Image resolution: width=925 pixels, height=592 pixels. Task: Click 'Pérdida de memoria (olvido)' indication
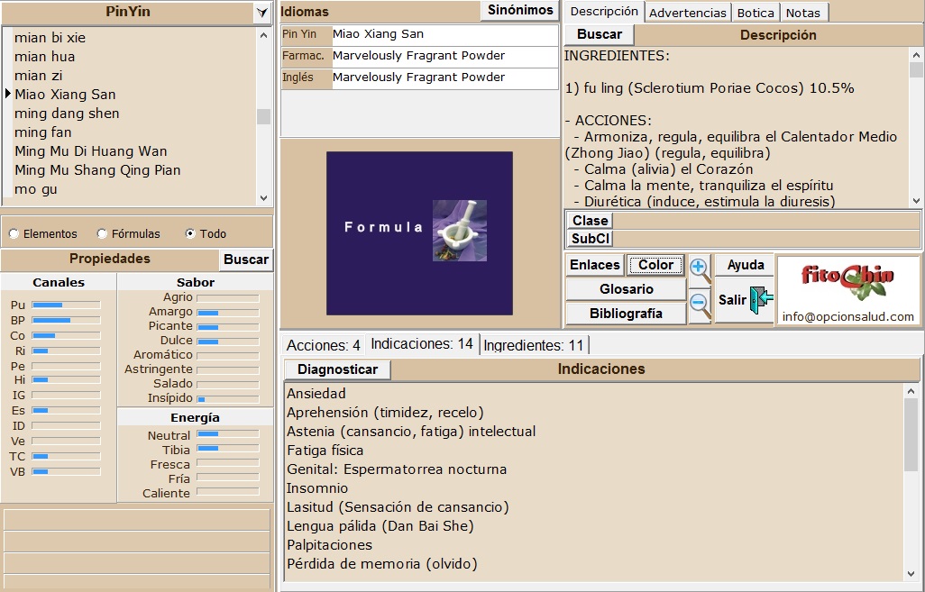pos(381,564)
